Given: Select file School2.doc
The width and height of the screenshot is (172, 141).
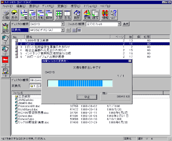Looking at the screenshot, I should click(x=25, y=119).
